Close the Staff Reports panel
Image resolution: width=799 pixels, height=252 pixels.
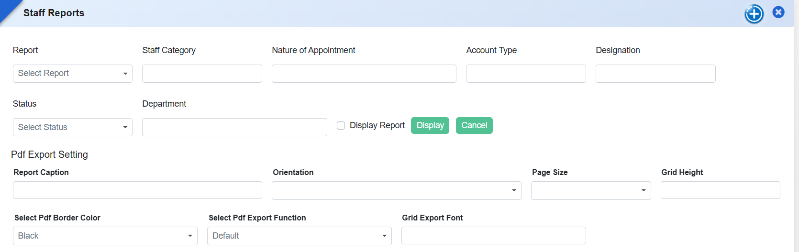(x=778, y=12)
